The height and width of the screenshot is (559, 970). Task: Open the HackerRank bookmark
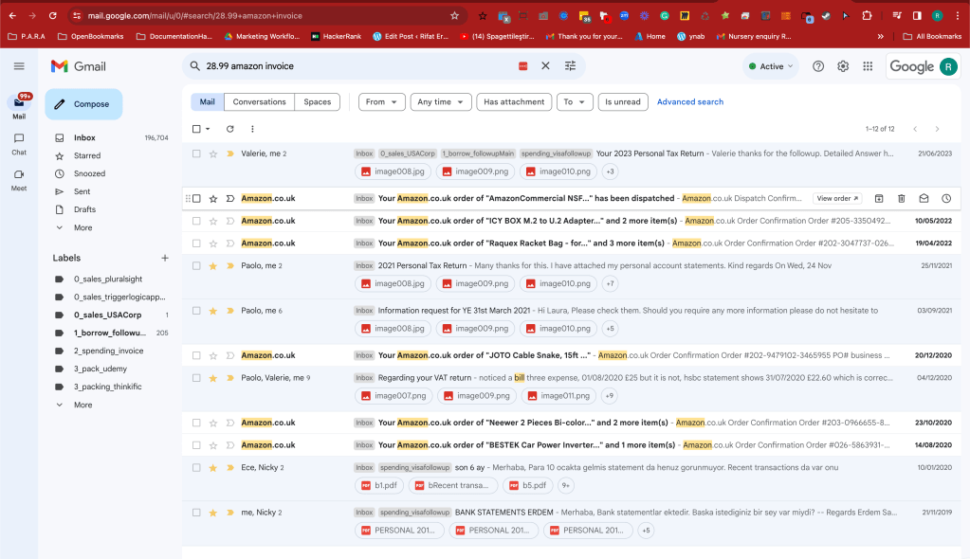point(336,37)
